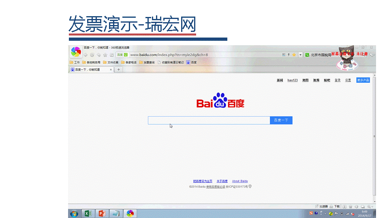This screenshot has width=389, height=218.
Task: Click the page Refresh icon
Action: click(92, 55)
